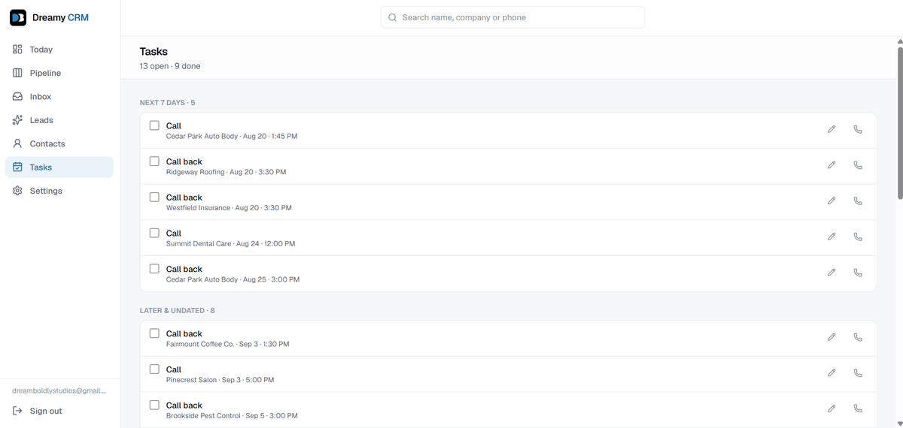Image resolution: width=903 pixels, height=428 pixels.
Task: Click 'Summit Dental Care · Aug 24 · 12:00 PM' text
Action: coord(230,244)
